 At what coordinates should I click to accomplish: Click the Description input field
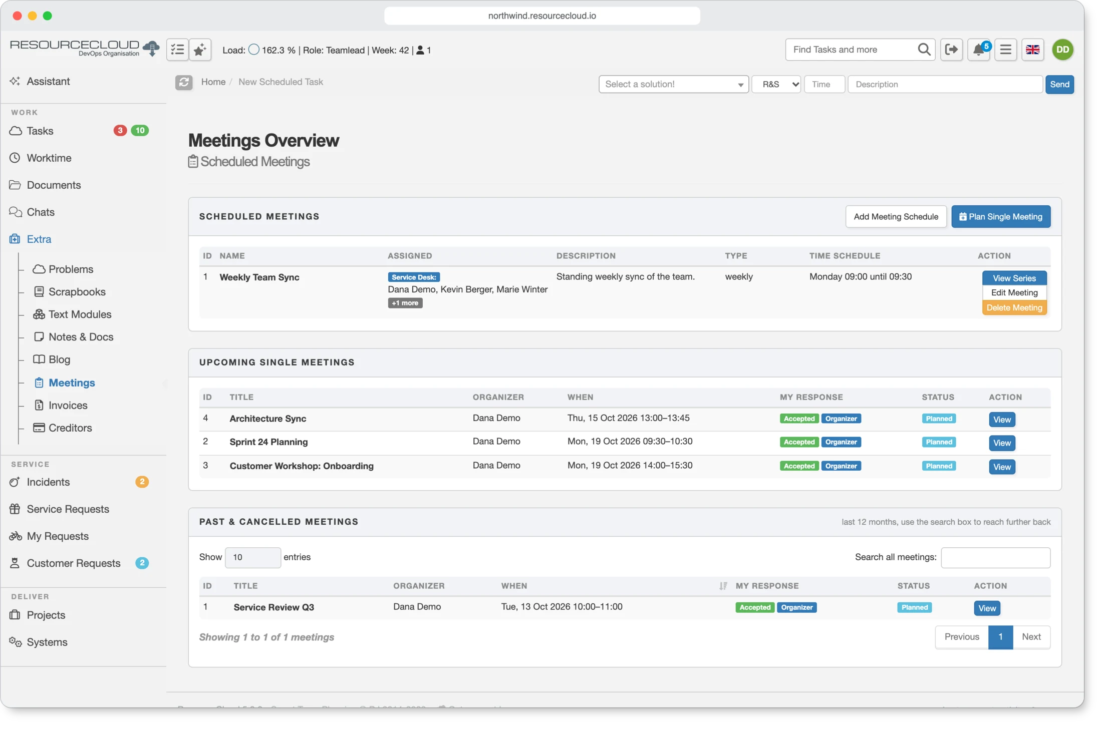click(x=945, y=84)
